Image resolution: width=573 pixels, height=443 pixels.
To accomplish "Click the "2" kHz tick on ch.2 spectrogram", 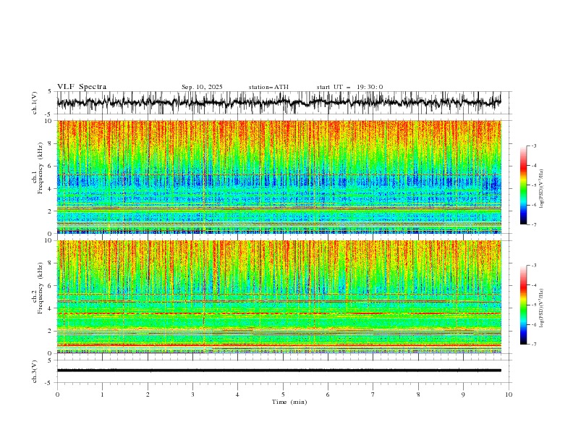I will (x=51, y=331).
